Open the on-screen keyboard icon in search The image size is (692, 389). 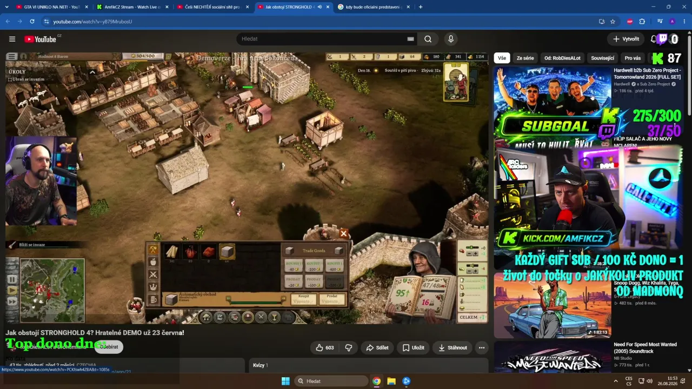(x=410, y=39)
